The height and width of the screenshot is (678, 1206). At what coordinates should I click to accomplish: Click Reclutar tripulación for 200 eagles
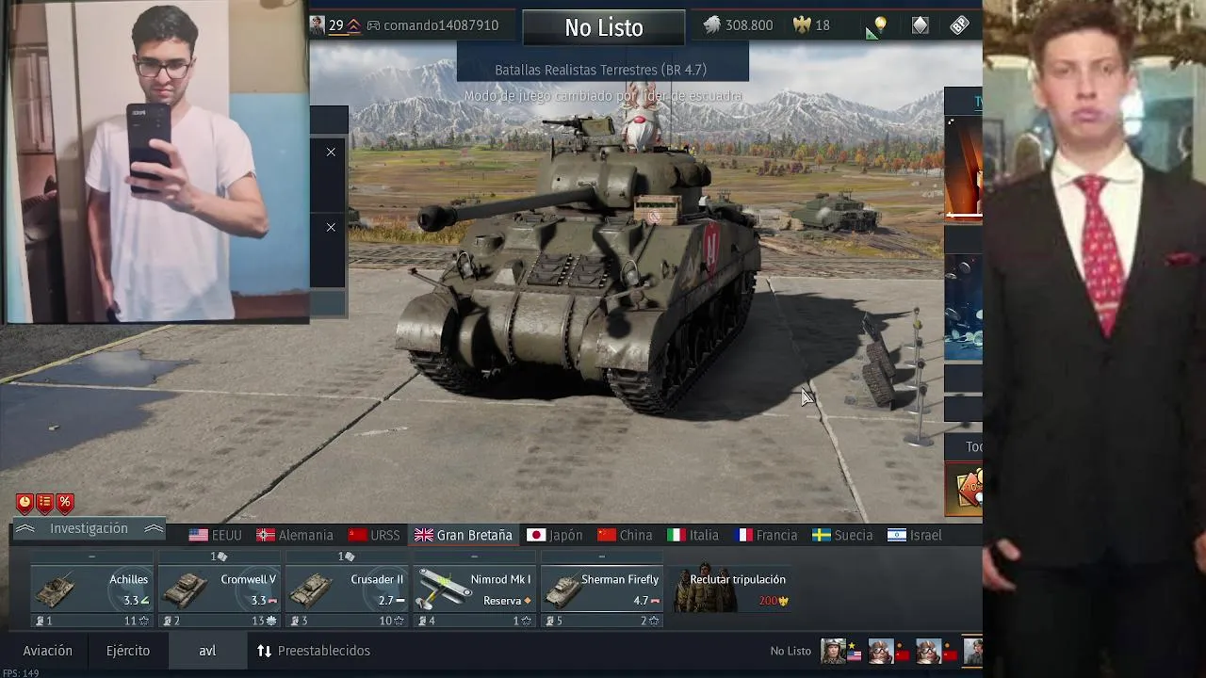coord(730,589)
